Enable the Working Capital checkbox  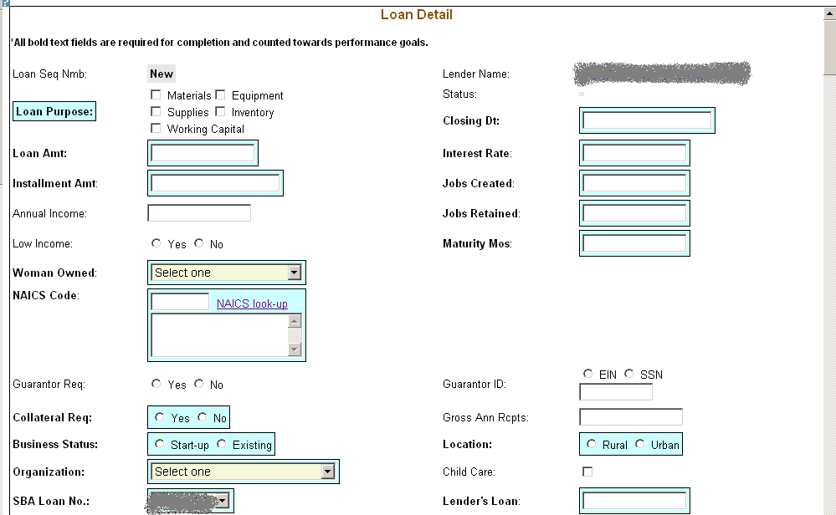click(156, 128)
